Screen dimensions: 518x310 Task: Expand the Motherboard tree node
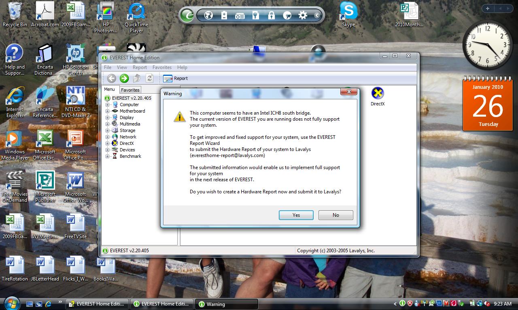[x=108, y=111]
